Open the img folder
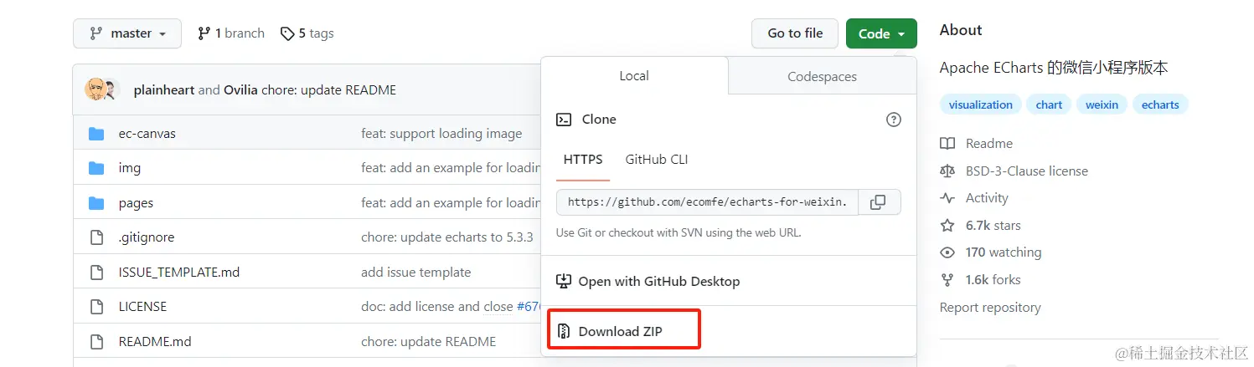 [130, 168]
